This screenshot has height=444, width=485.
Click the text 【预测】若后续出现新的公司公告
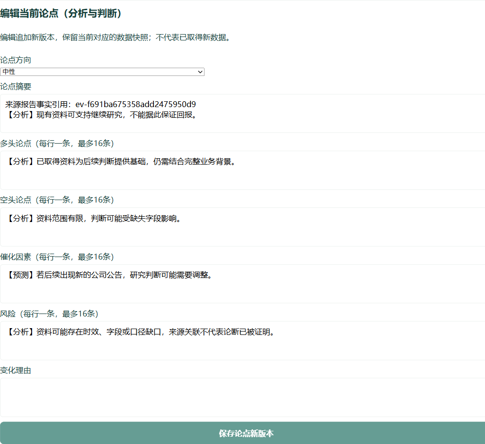pos(64,275)
